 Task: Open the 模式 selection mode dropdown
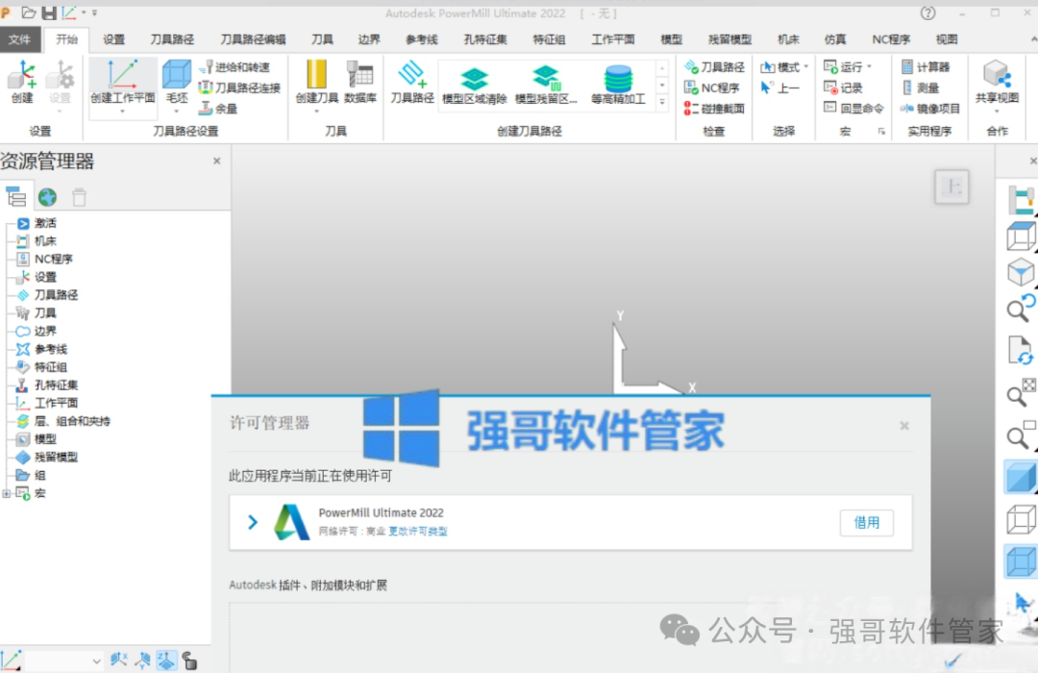(x=784, y=67)
